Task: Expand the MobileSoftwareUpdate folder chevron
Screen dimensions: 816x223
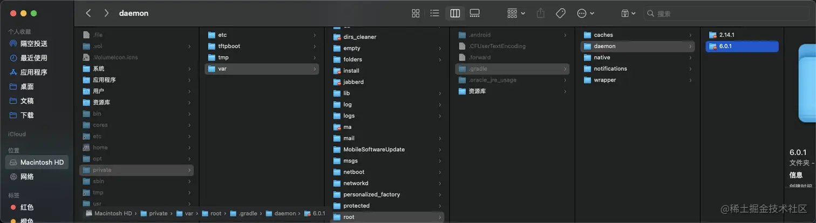Action: [440, 150]
